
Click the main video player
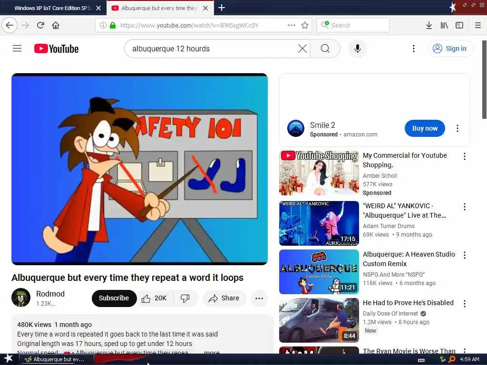click(x=139, y=169)
